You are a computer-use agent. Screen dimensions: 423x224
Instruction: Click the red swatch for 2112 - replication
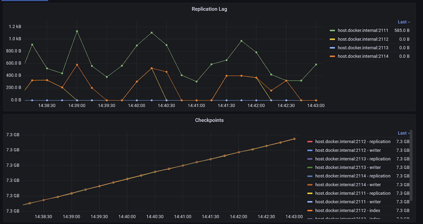pos(310,142)
